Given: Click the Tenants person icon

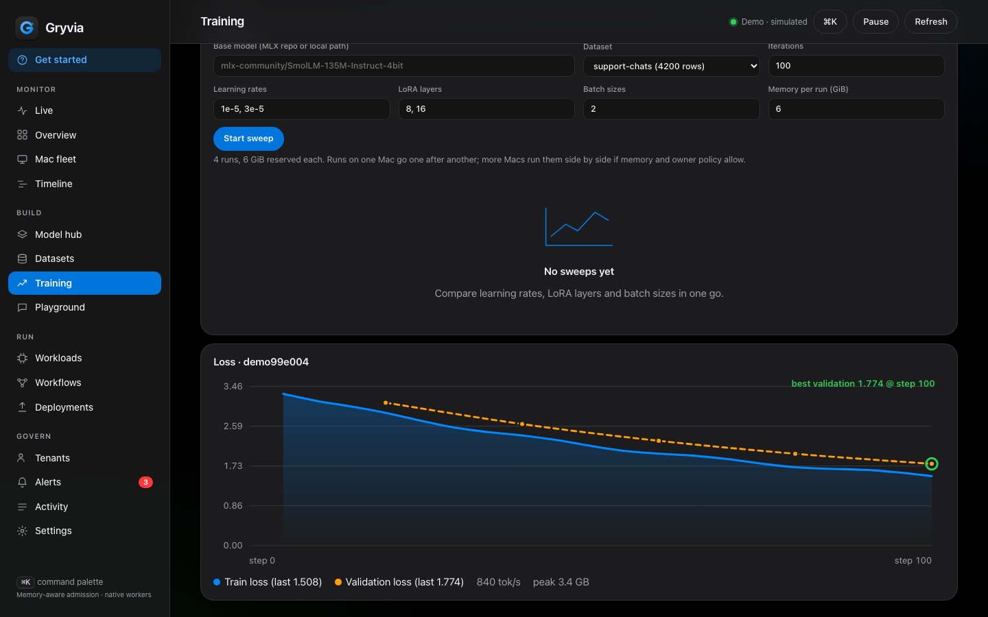Looking at the screenshot, I should click(x=22, y=458).
